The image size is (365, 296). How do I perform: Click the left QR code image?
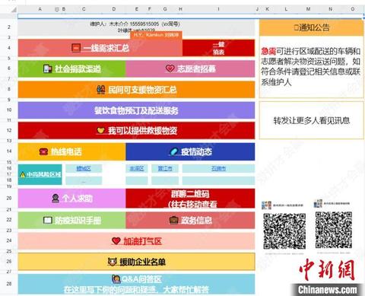pos(284,231)
